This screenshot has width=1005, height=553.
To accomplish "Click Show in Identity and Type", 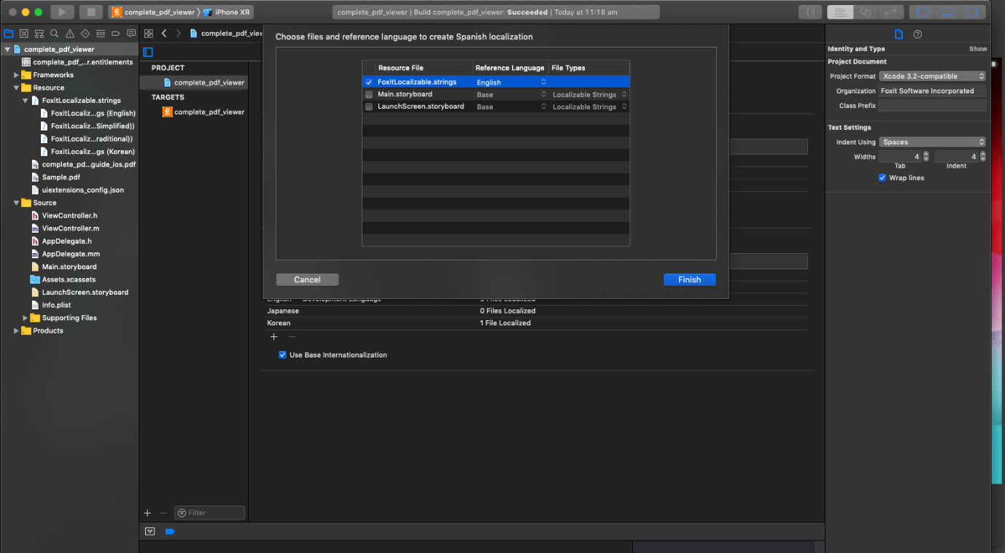I will tap(978, 49).
